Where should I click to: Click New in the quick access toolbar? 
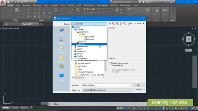pyautogui.click(x=8, y=2)
